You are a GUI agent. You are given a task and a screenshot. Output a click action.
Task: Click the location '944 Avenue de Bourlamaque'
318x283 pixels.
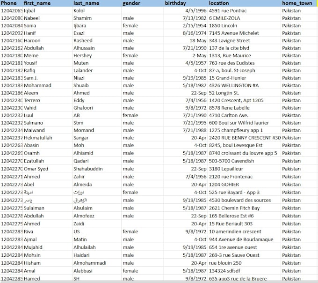(241, 239)
